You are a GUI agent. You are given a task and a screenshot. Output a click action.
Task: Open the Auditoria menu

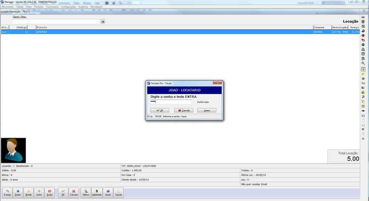tap(83, 7)
